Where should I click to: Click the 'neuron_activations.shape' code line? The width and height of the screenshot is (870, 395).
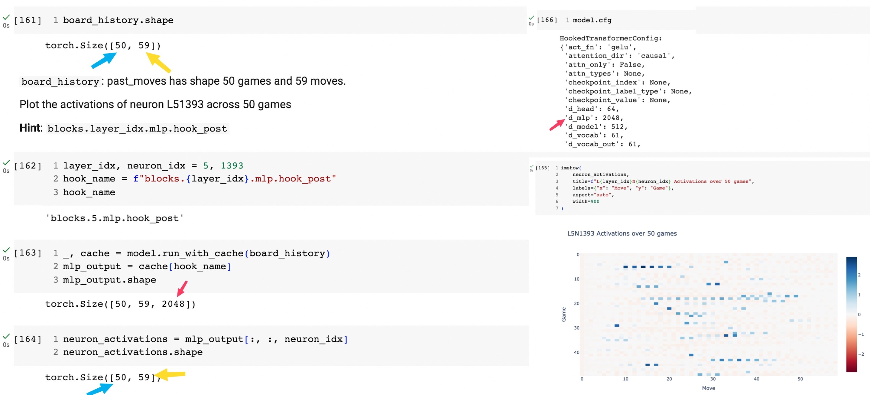tap(133, 352)
